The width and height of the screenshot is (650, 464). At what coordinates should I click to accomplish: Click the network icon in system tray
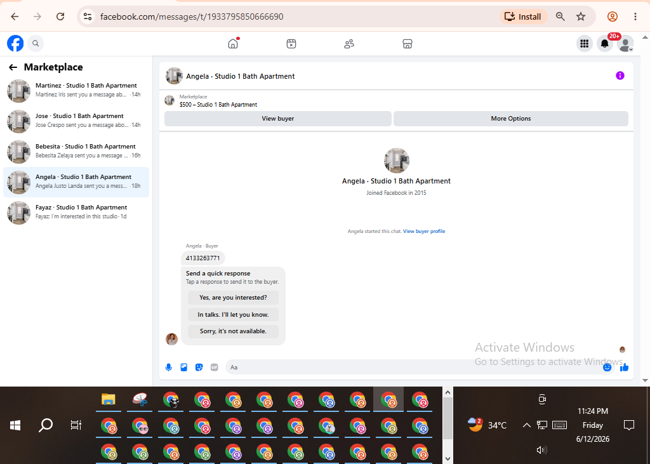tap(542, 425)
